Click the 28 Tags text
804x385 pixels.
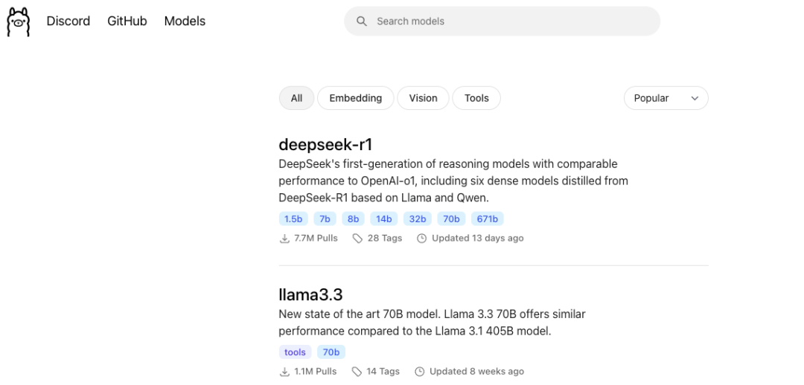click(x=385, y=238)
